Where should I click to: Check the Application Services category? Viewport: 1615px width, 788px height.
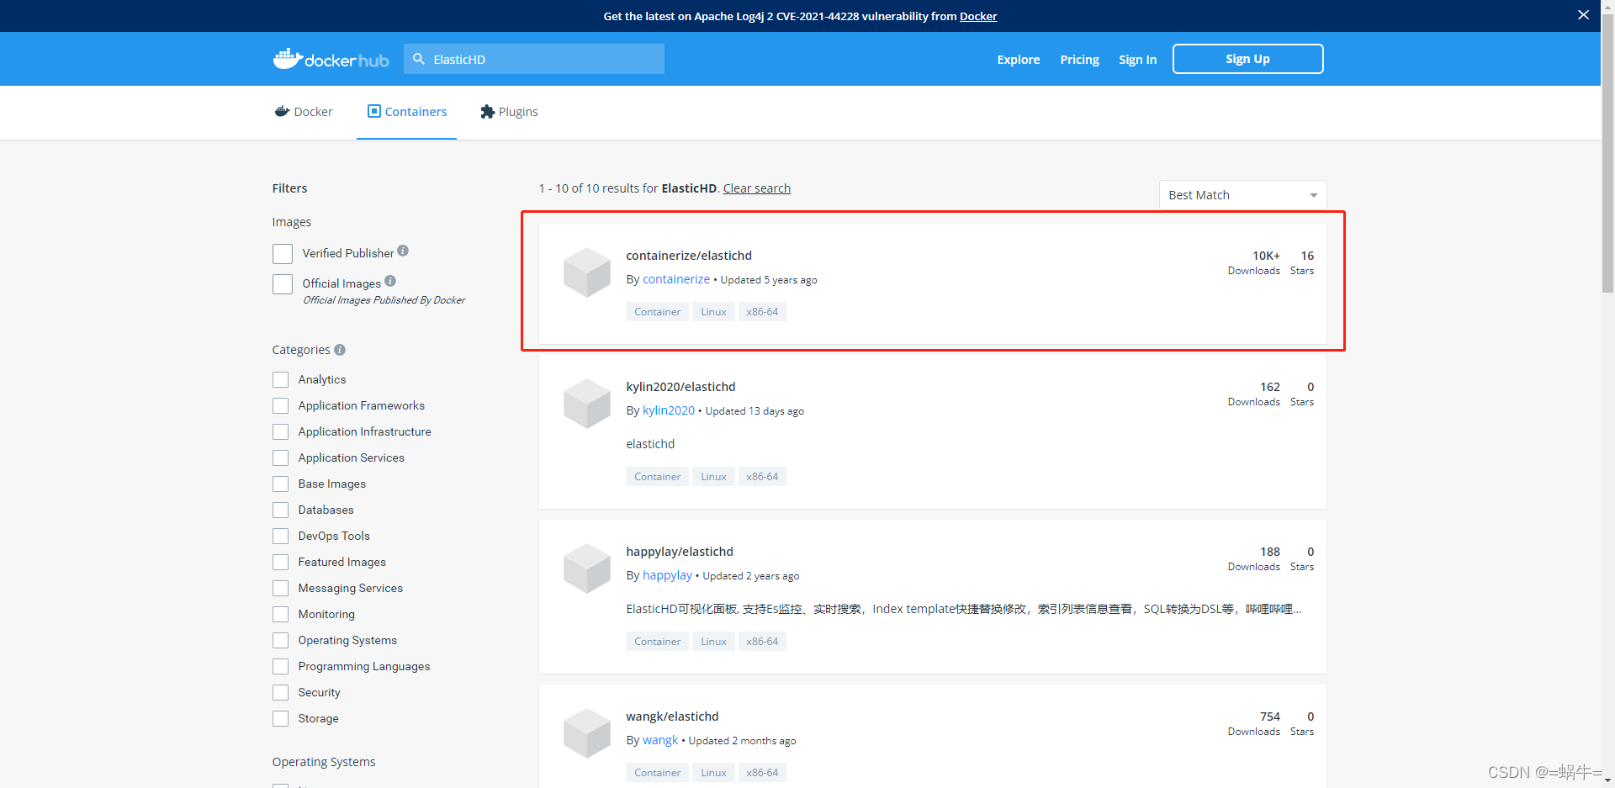pos(280,458)
